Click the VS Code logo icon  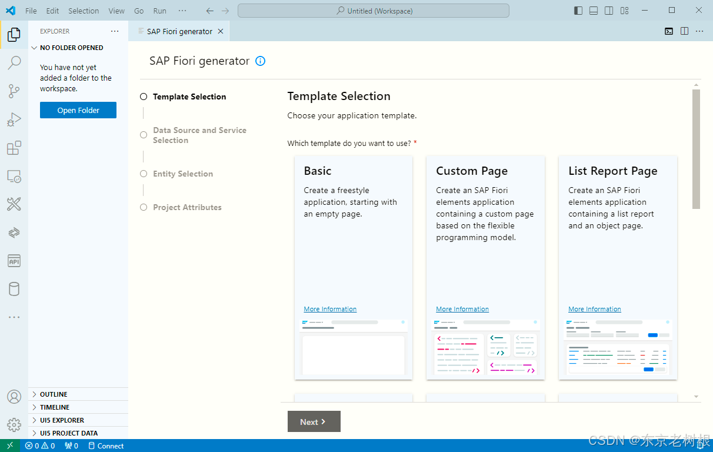click(x=10, y=11)
